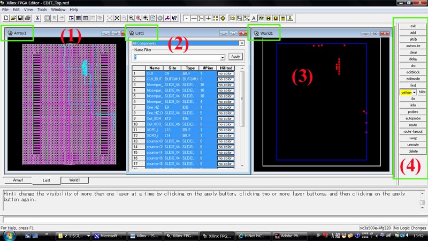Viewport: 428px width, 241px height.
Task: Click the Cut scissors icon
Action: pos(37,18)
